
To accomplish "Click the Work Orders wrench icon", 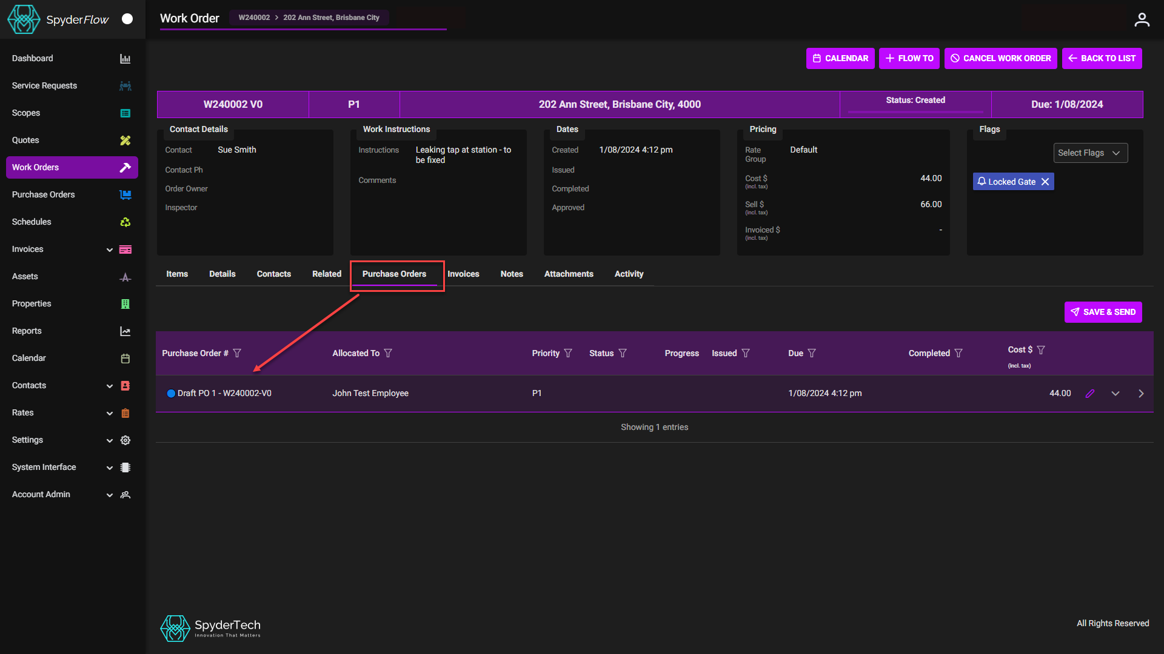I will pyautogui.click(x=125, y=167).
